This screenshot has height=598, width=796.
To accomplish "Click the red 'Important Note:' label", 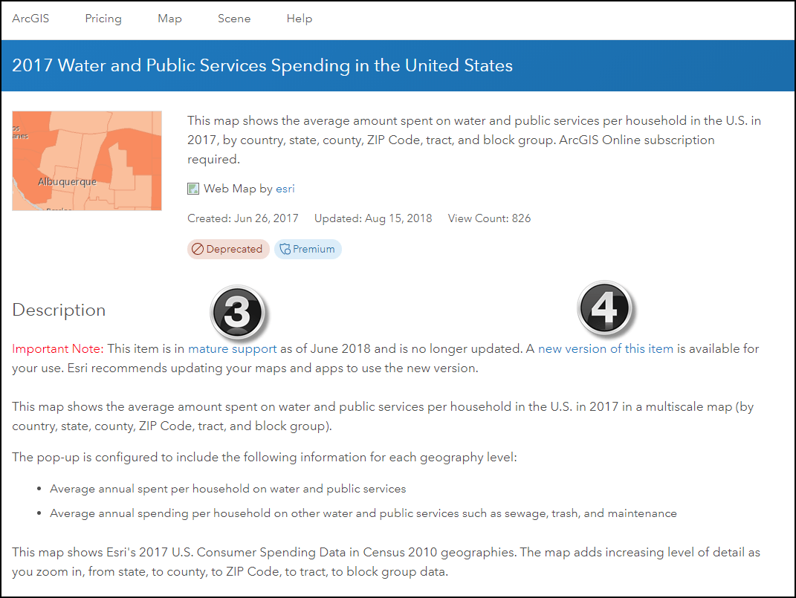I will pos(59,348).
